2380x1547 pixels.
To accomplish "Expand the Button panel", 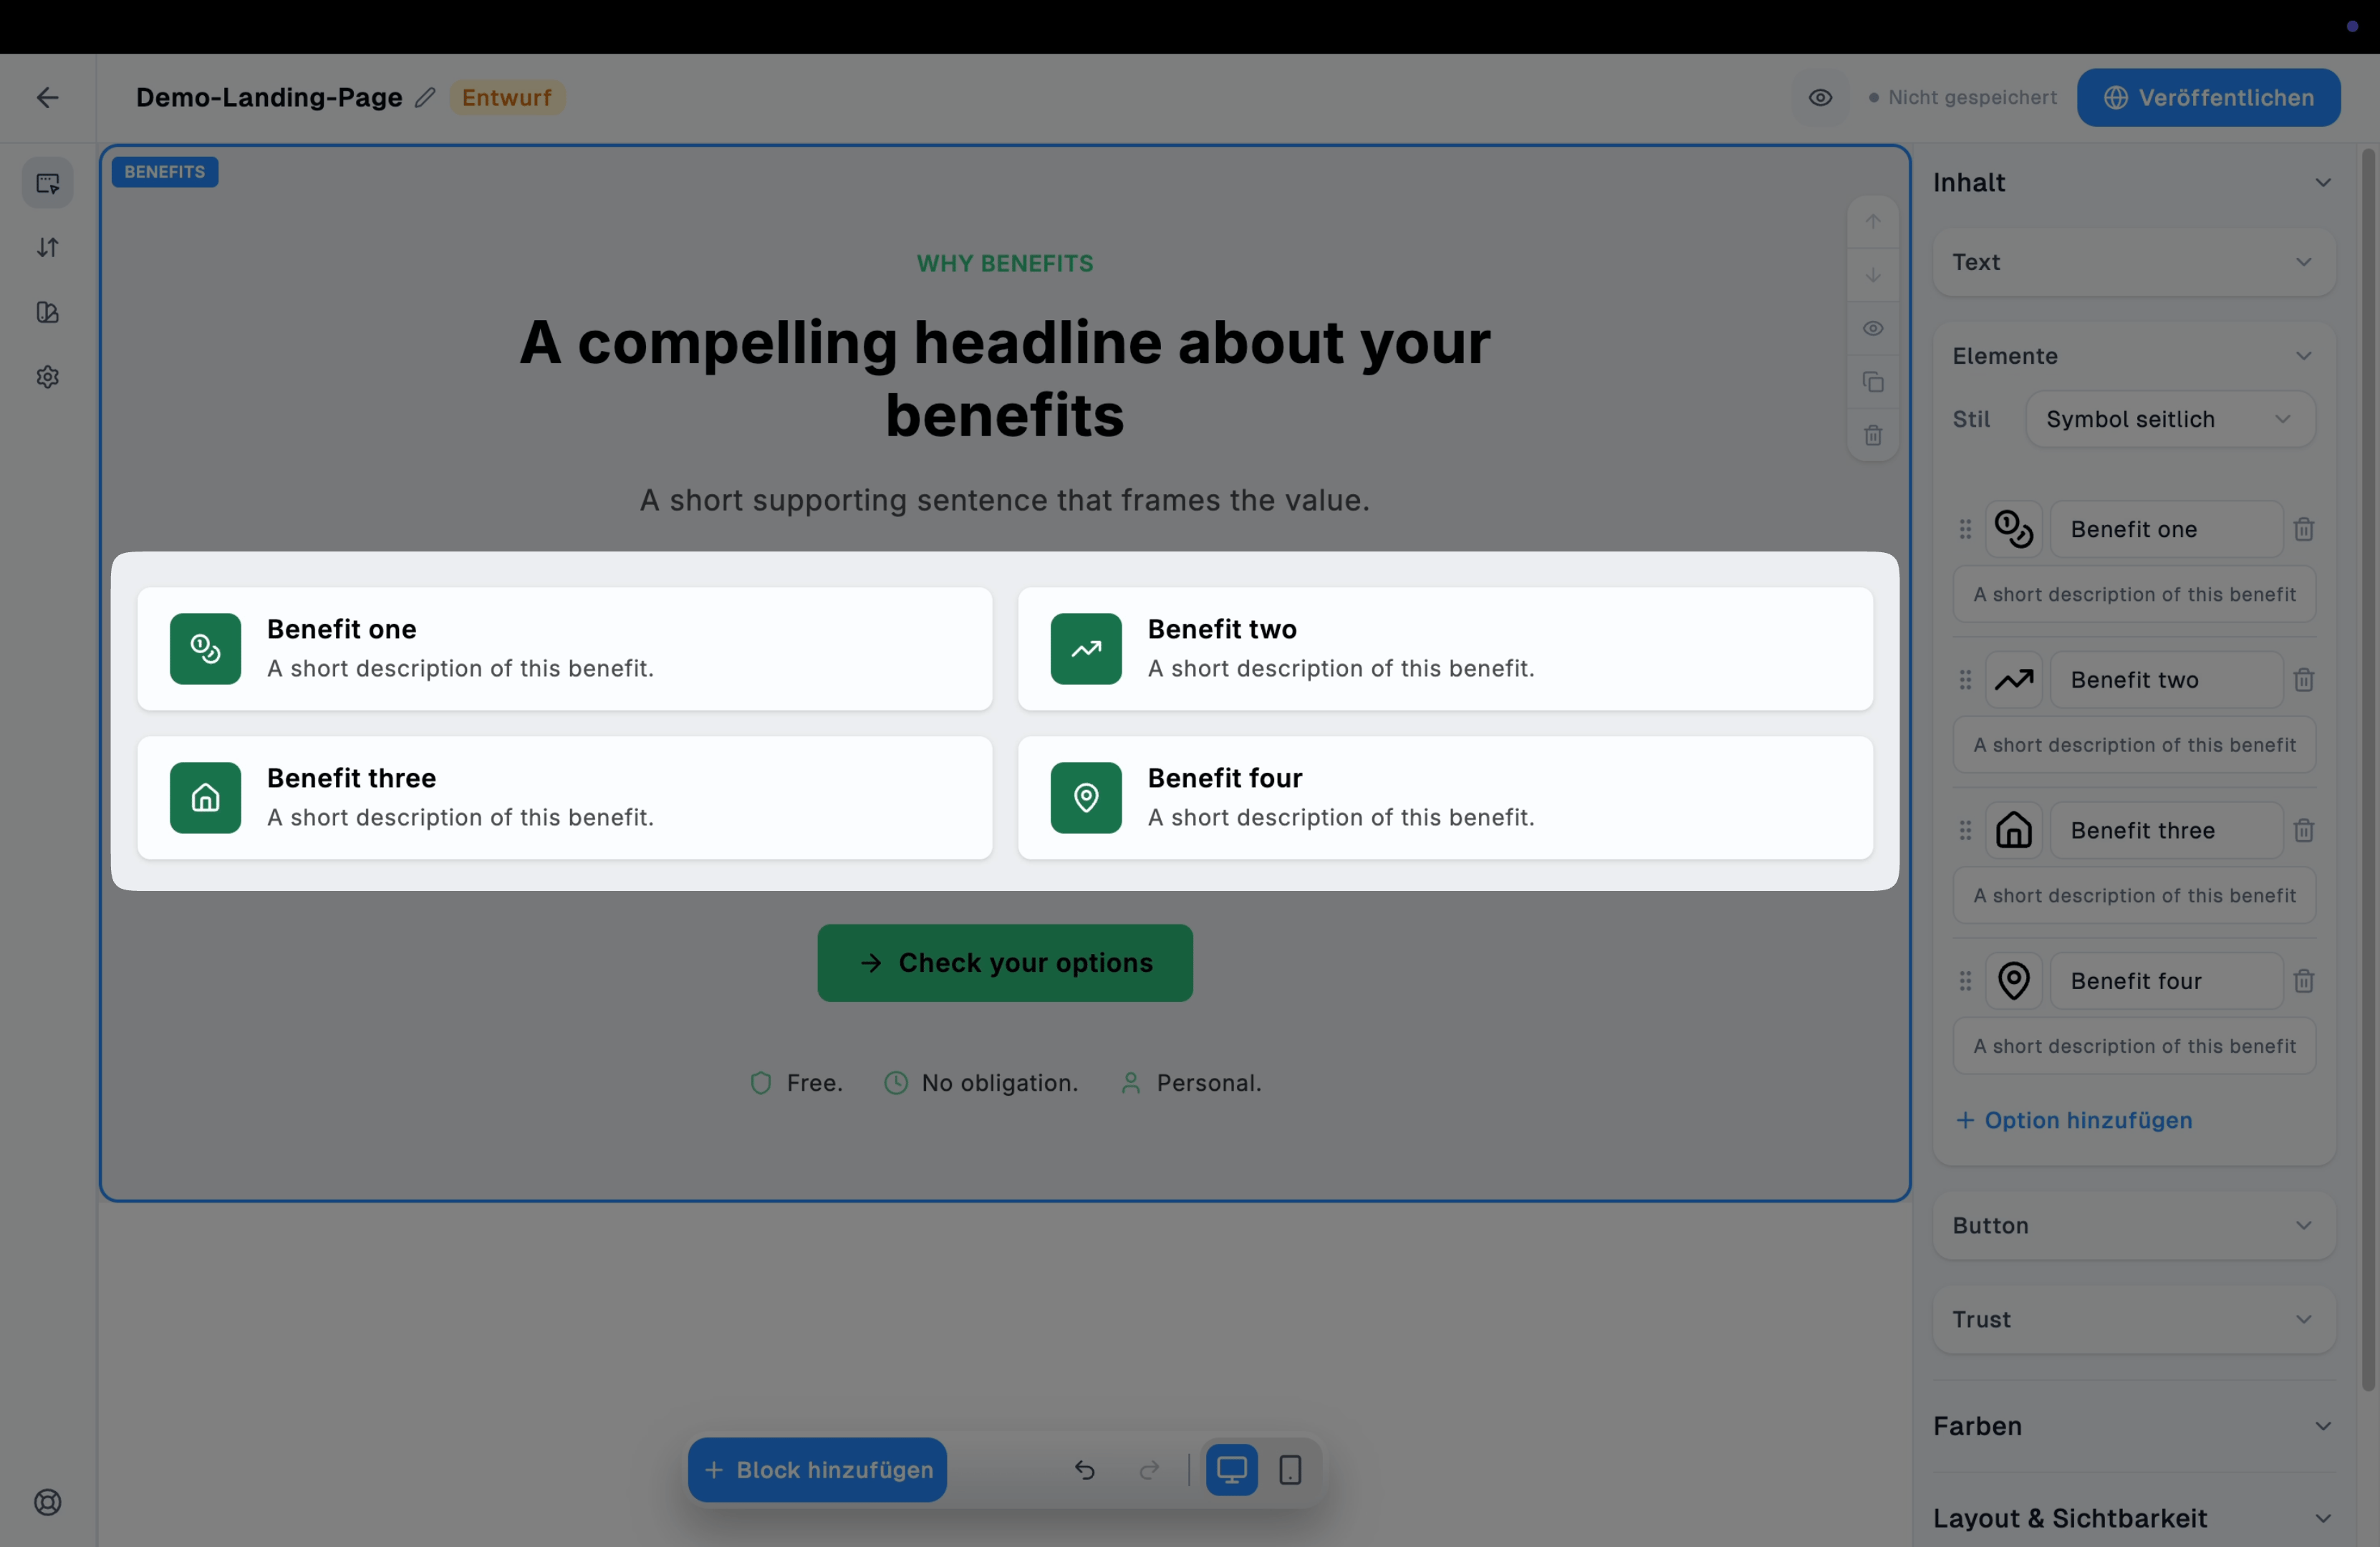I will click(2133, 1225).
